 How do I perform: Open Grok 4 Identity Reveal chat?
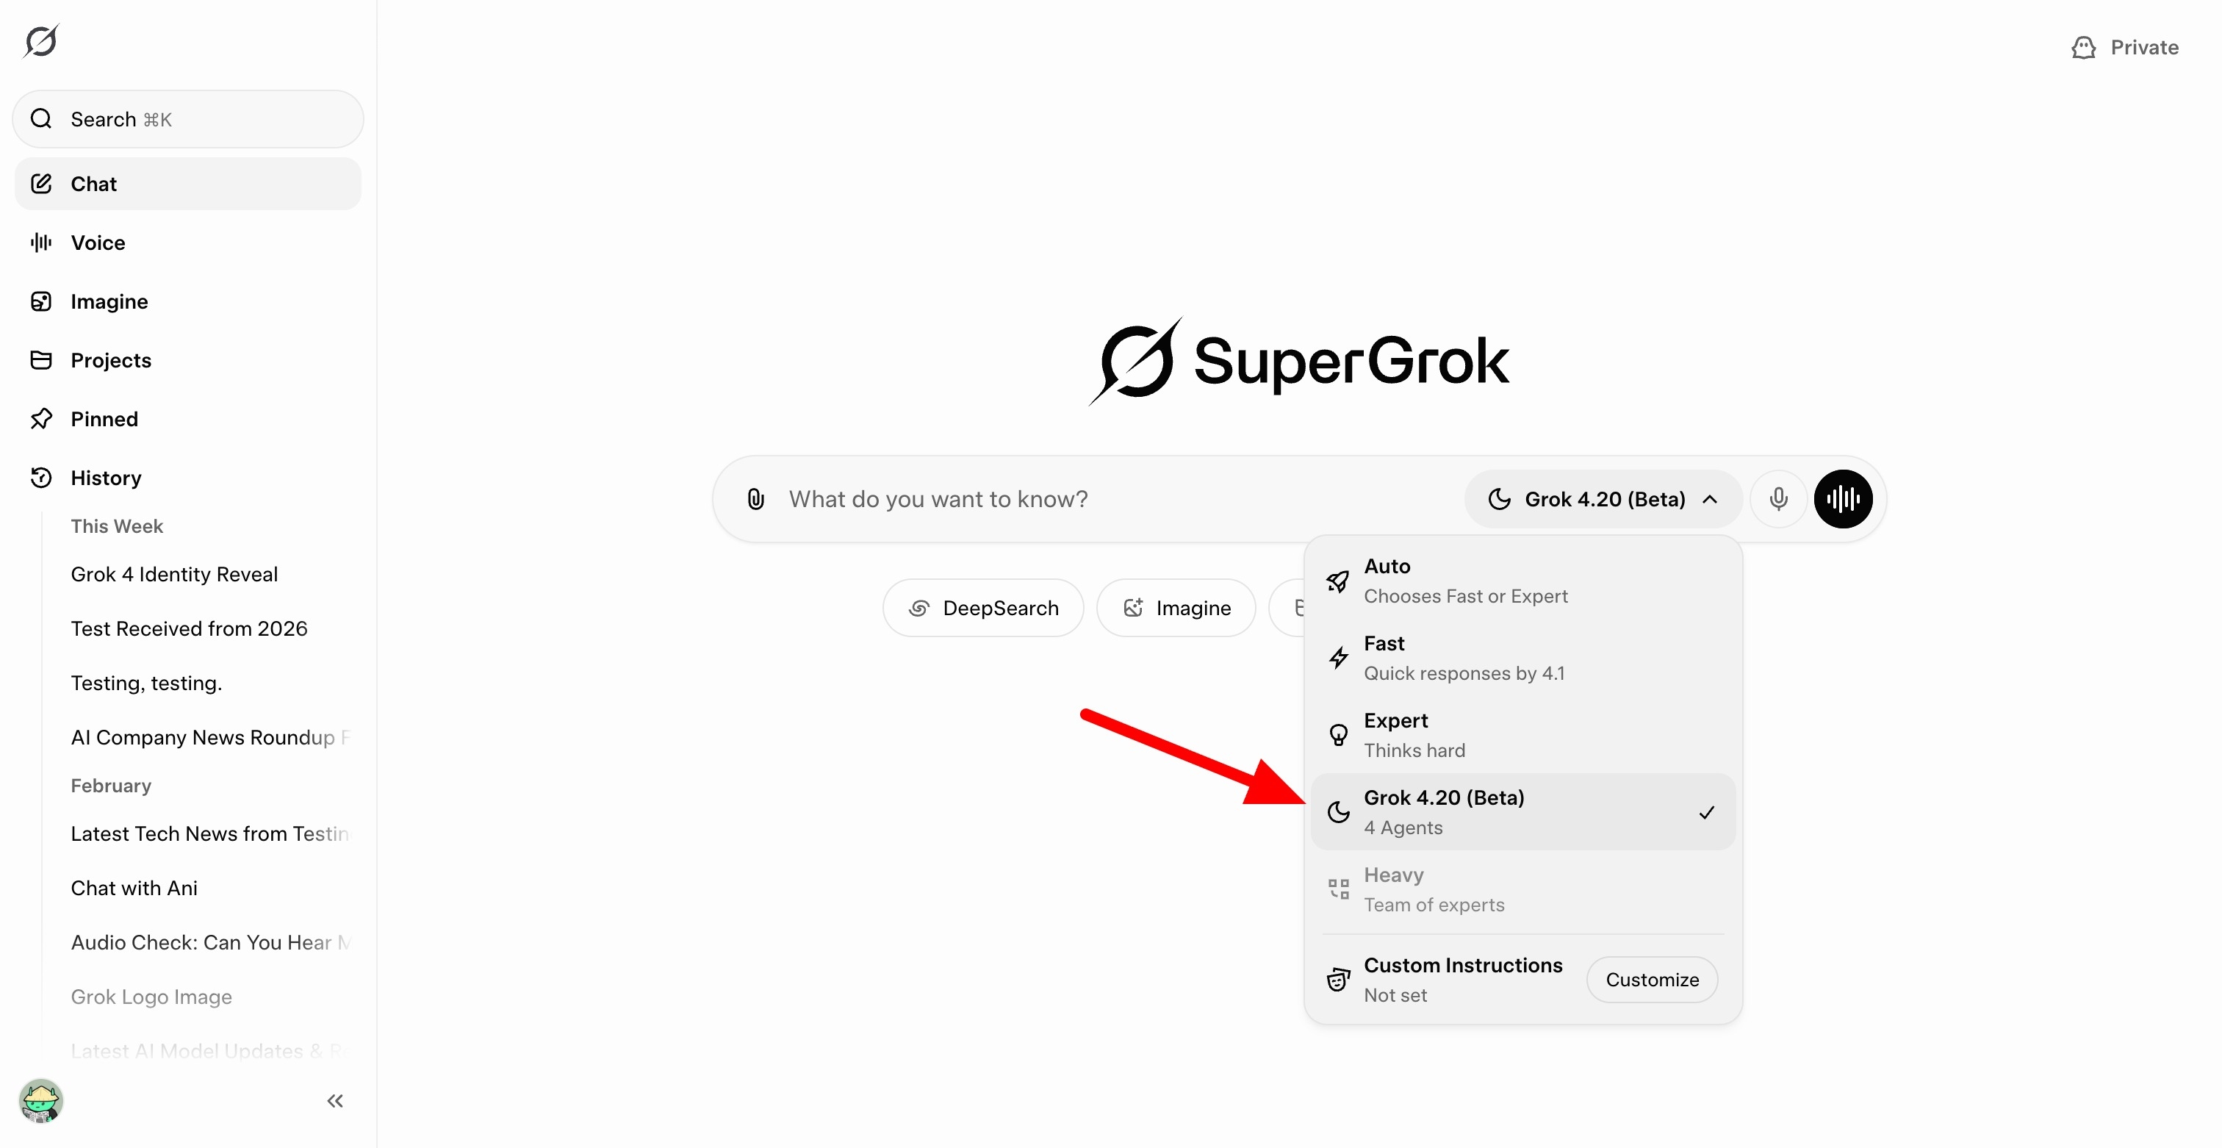pos(174,575)
